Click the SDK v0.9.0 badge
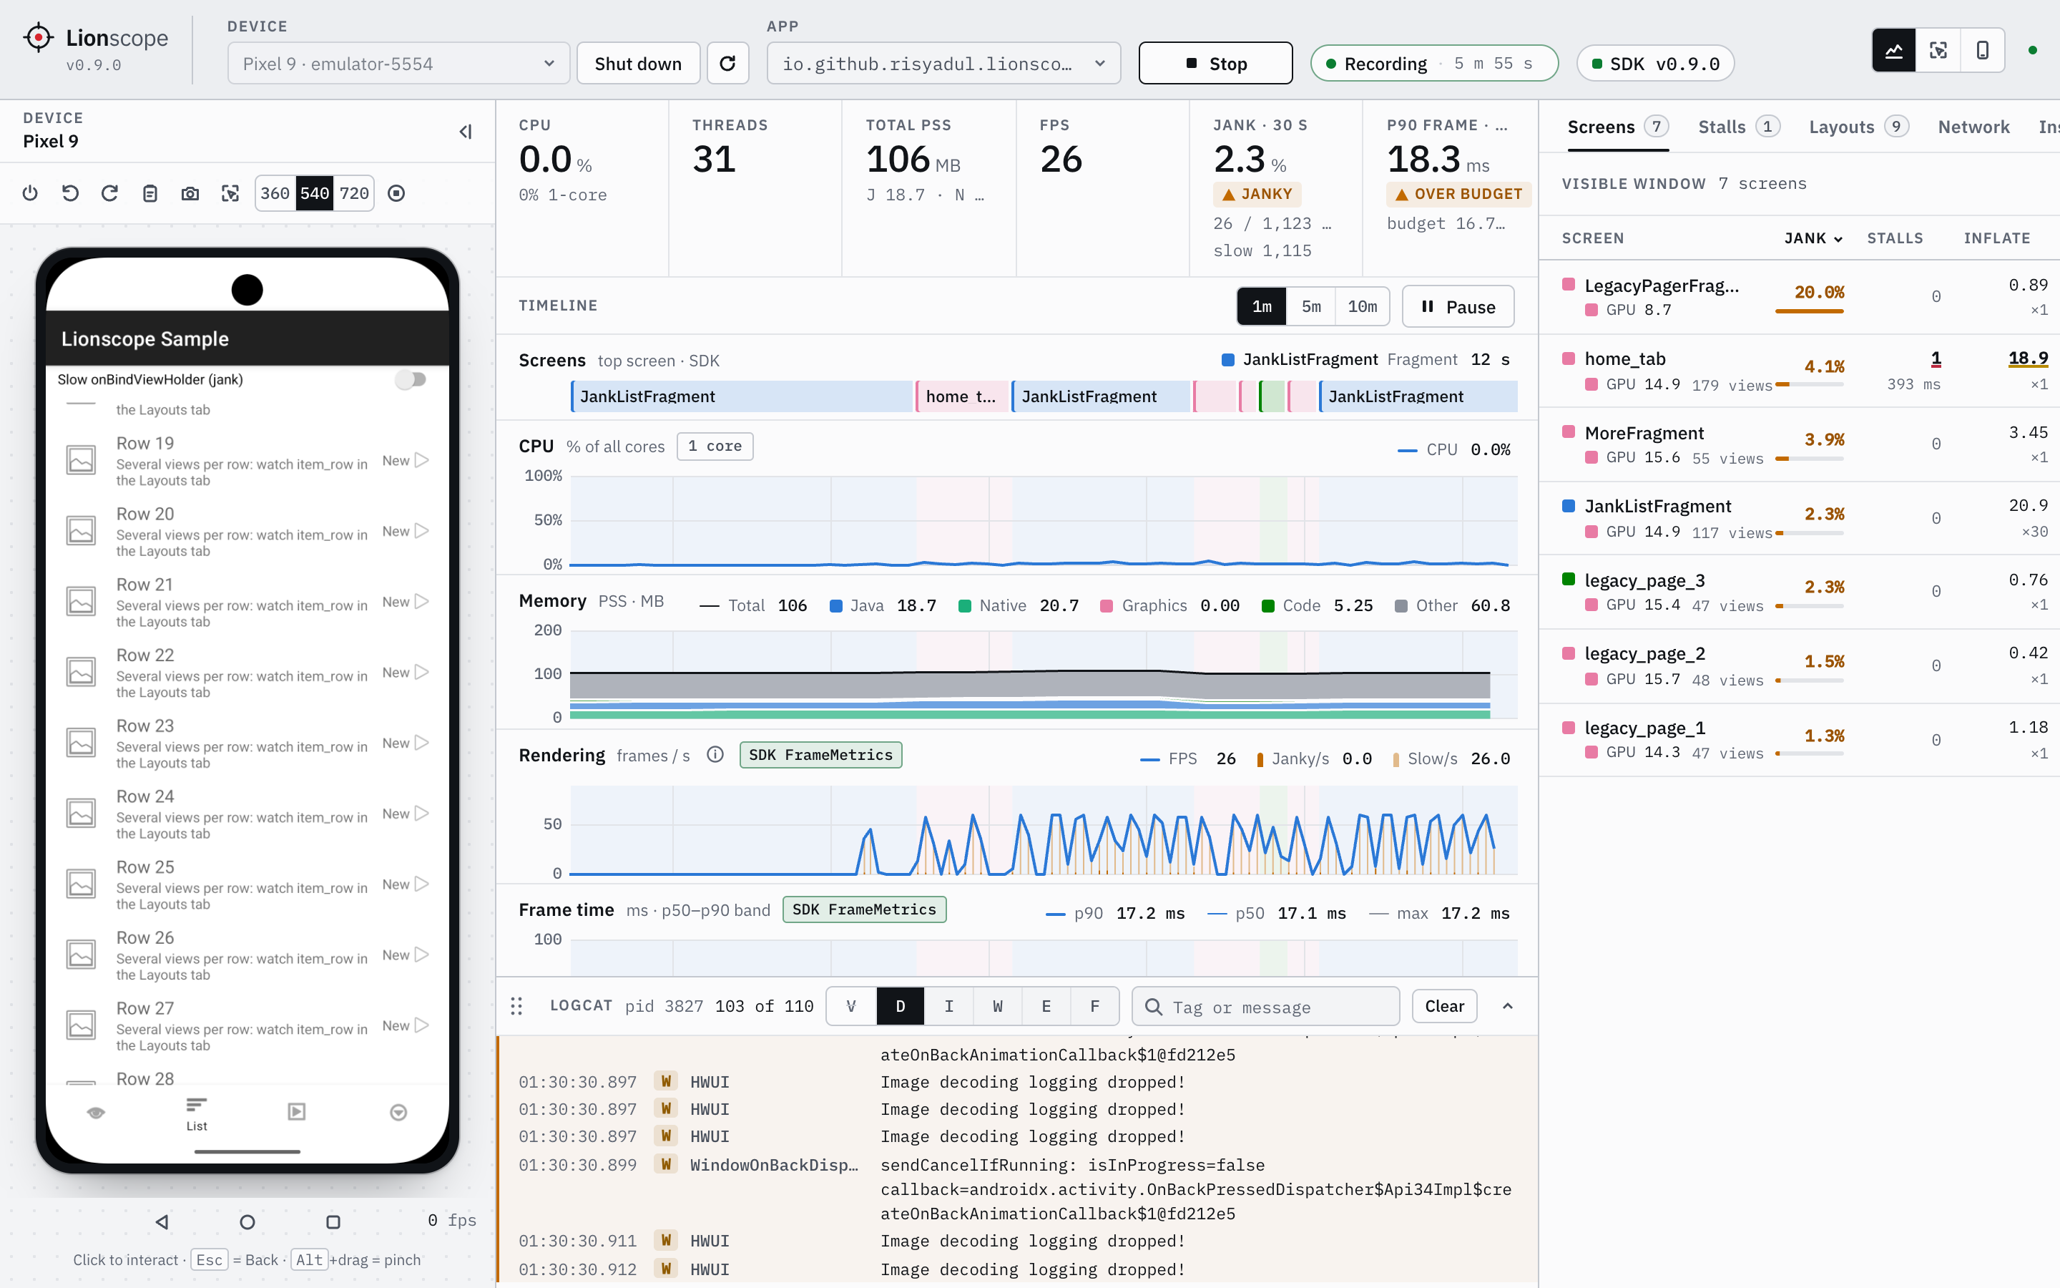 (1655, 63)
